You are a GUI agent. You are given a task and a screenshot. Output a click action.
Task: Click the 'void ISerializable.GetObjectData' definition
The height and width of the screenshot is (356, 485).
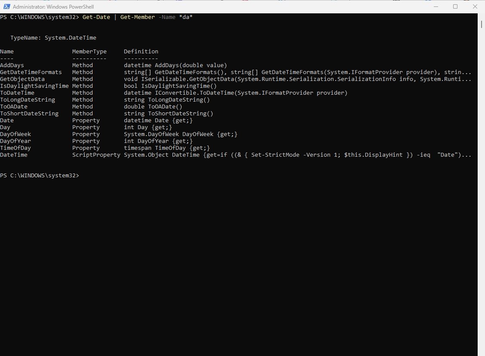coord(297,79)
